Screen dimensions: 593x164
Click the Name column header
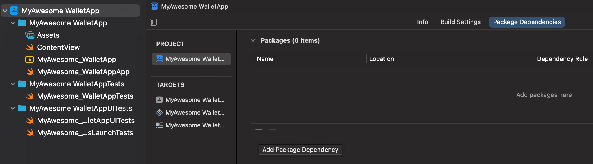265,59
